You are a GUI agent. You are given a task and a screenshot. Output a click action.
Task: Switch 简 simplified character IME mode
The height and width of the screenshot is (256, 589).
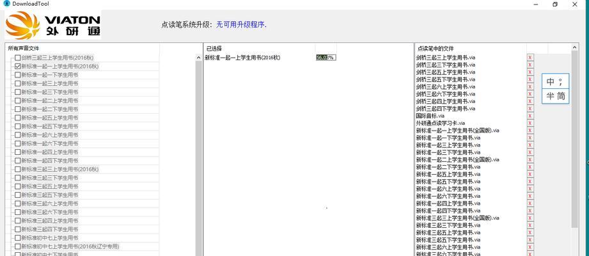tap(562, 95)
